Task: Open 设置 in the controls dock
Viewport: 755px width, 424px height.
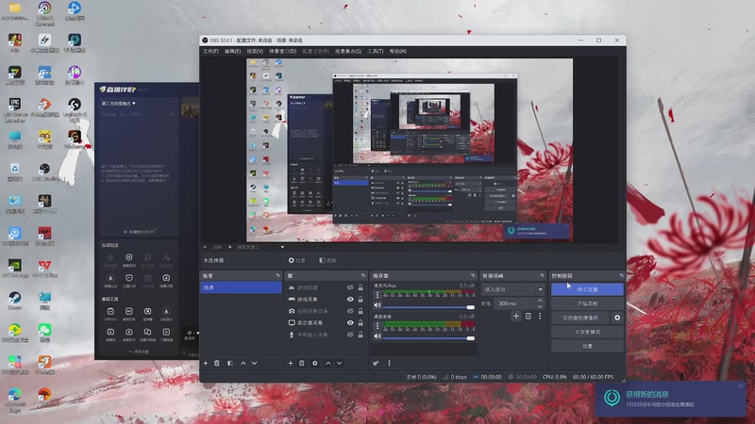Action: pos(587,346)
